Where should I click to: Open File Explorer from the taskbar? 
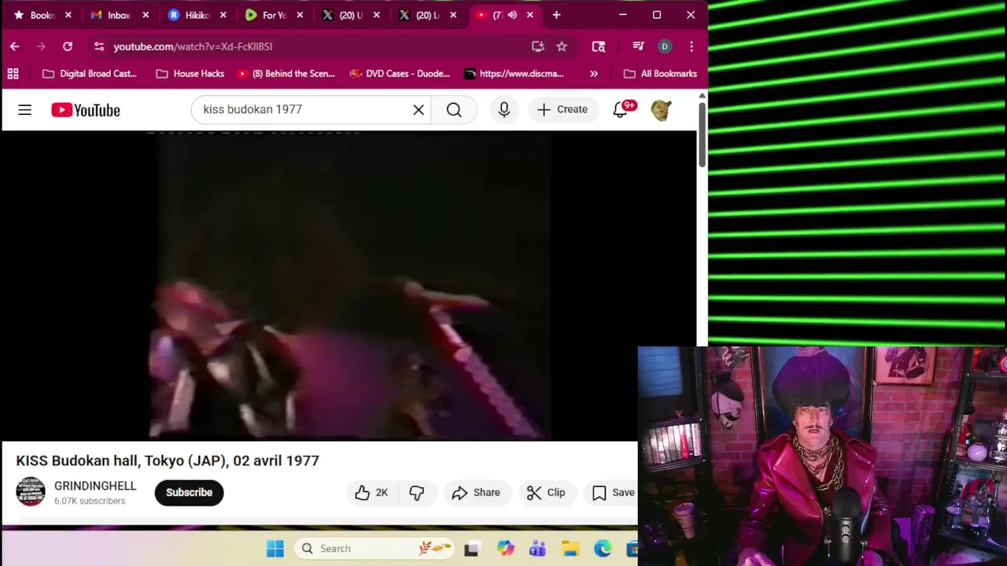570,549
